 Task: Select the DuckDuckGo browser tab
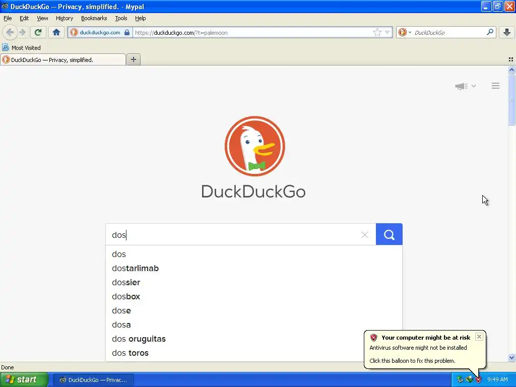pyautogui.click(x=63, y=59)
